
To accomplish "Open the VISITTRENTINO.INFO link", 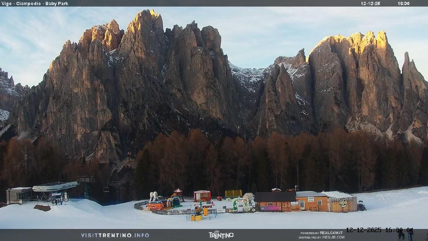I will click(115, 235).
